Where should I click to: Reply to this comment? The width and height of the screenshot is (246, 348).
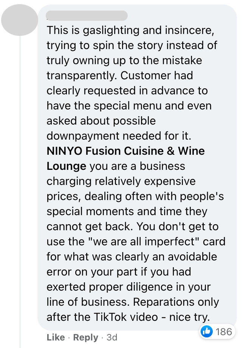point(85,337)
